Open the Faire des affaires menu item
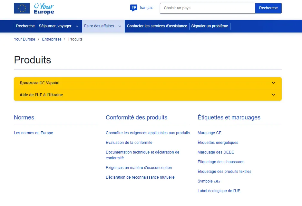Image resolution: width=302 pixels, height=206 pixels. pyautogui.click(x=99, y=26)
